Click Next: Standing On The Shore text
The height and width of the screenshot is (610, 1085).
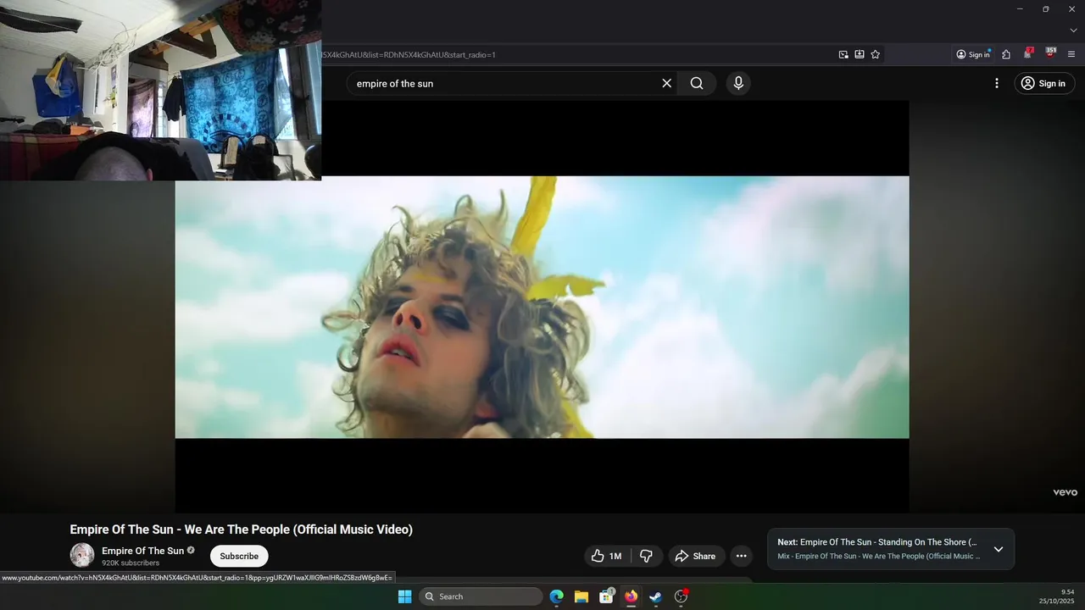[x=877, y=542]
